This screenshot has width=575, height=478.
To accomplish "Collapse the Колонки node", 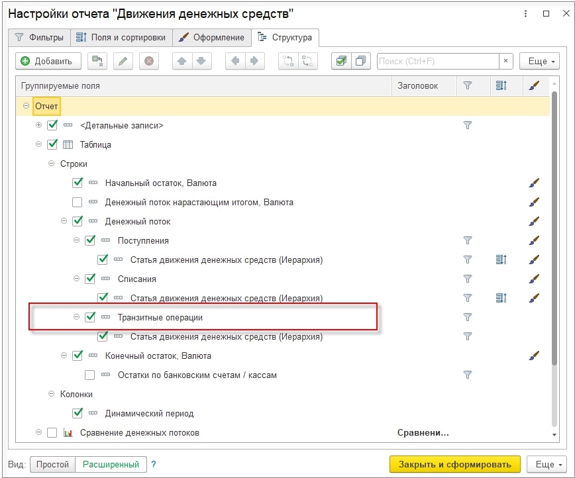I will click(x=52, y=394).
